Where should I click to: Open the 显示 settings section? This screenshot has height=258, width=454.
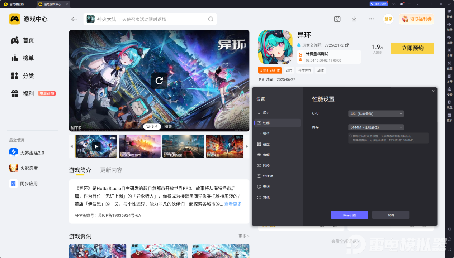(277, 112)
